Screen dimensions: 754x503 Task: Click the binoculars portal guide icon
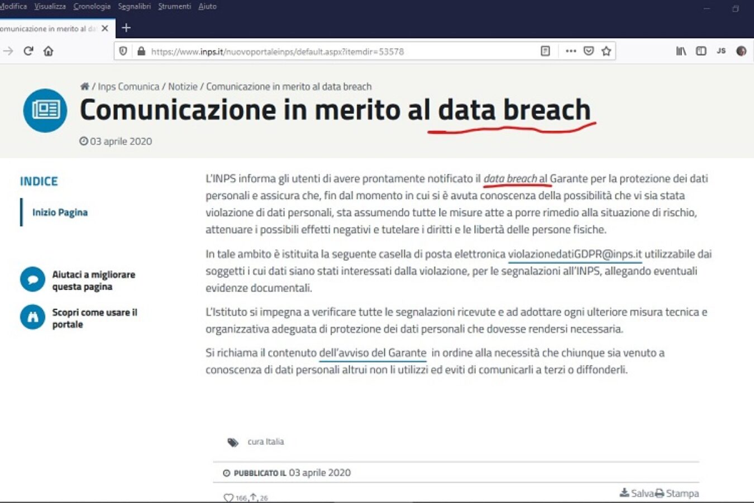(x=32, y=317)
